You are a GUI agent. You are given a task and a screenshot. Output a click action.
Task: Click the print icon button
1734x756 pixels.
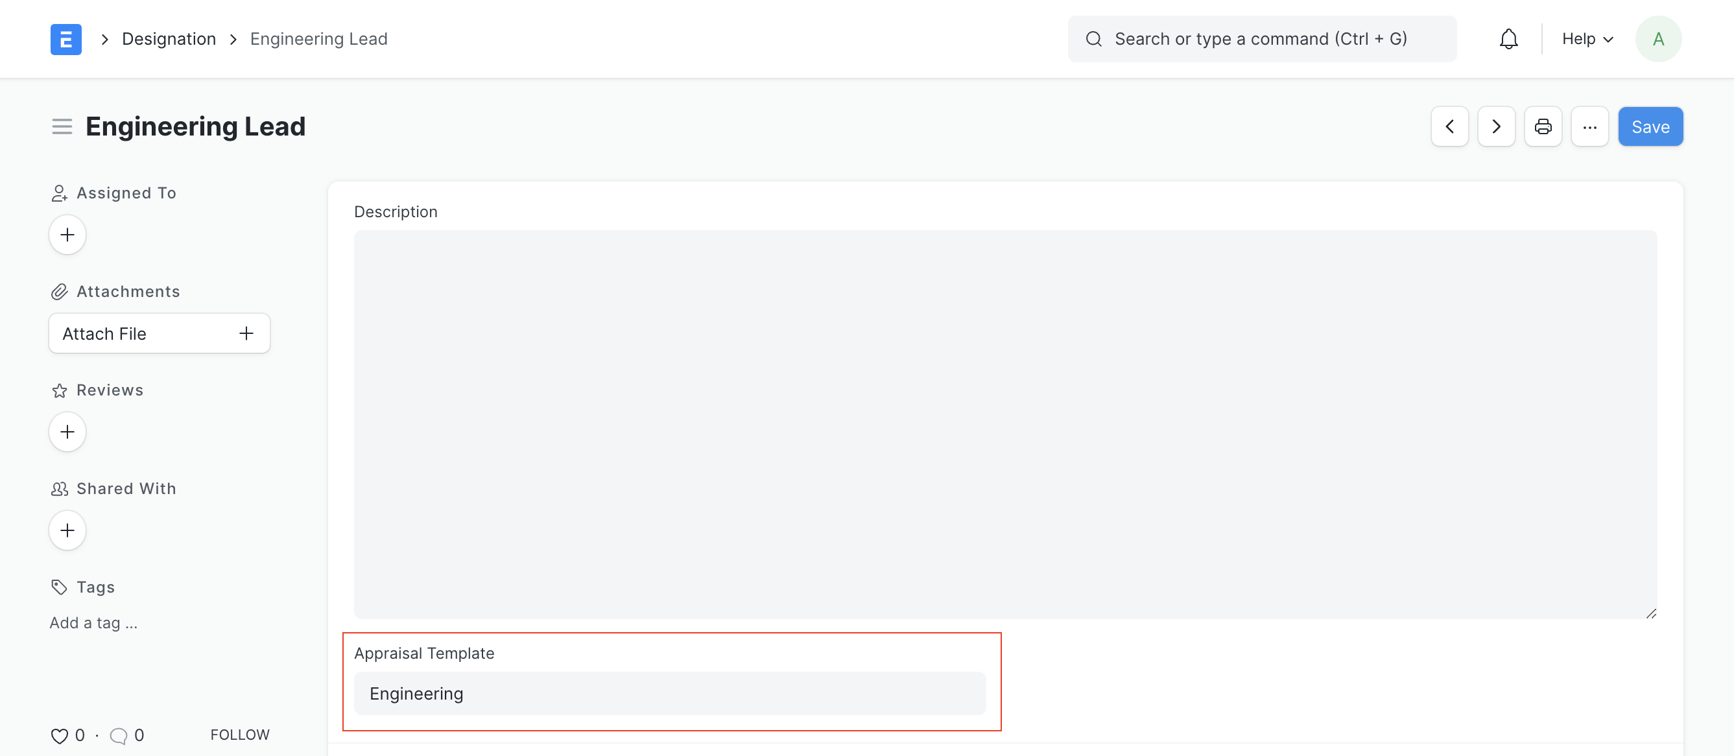point(1543,126)
